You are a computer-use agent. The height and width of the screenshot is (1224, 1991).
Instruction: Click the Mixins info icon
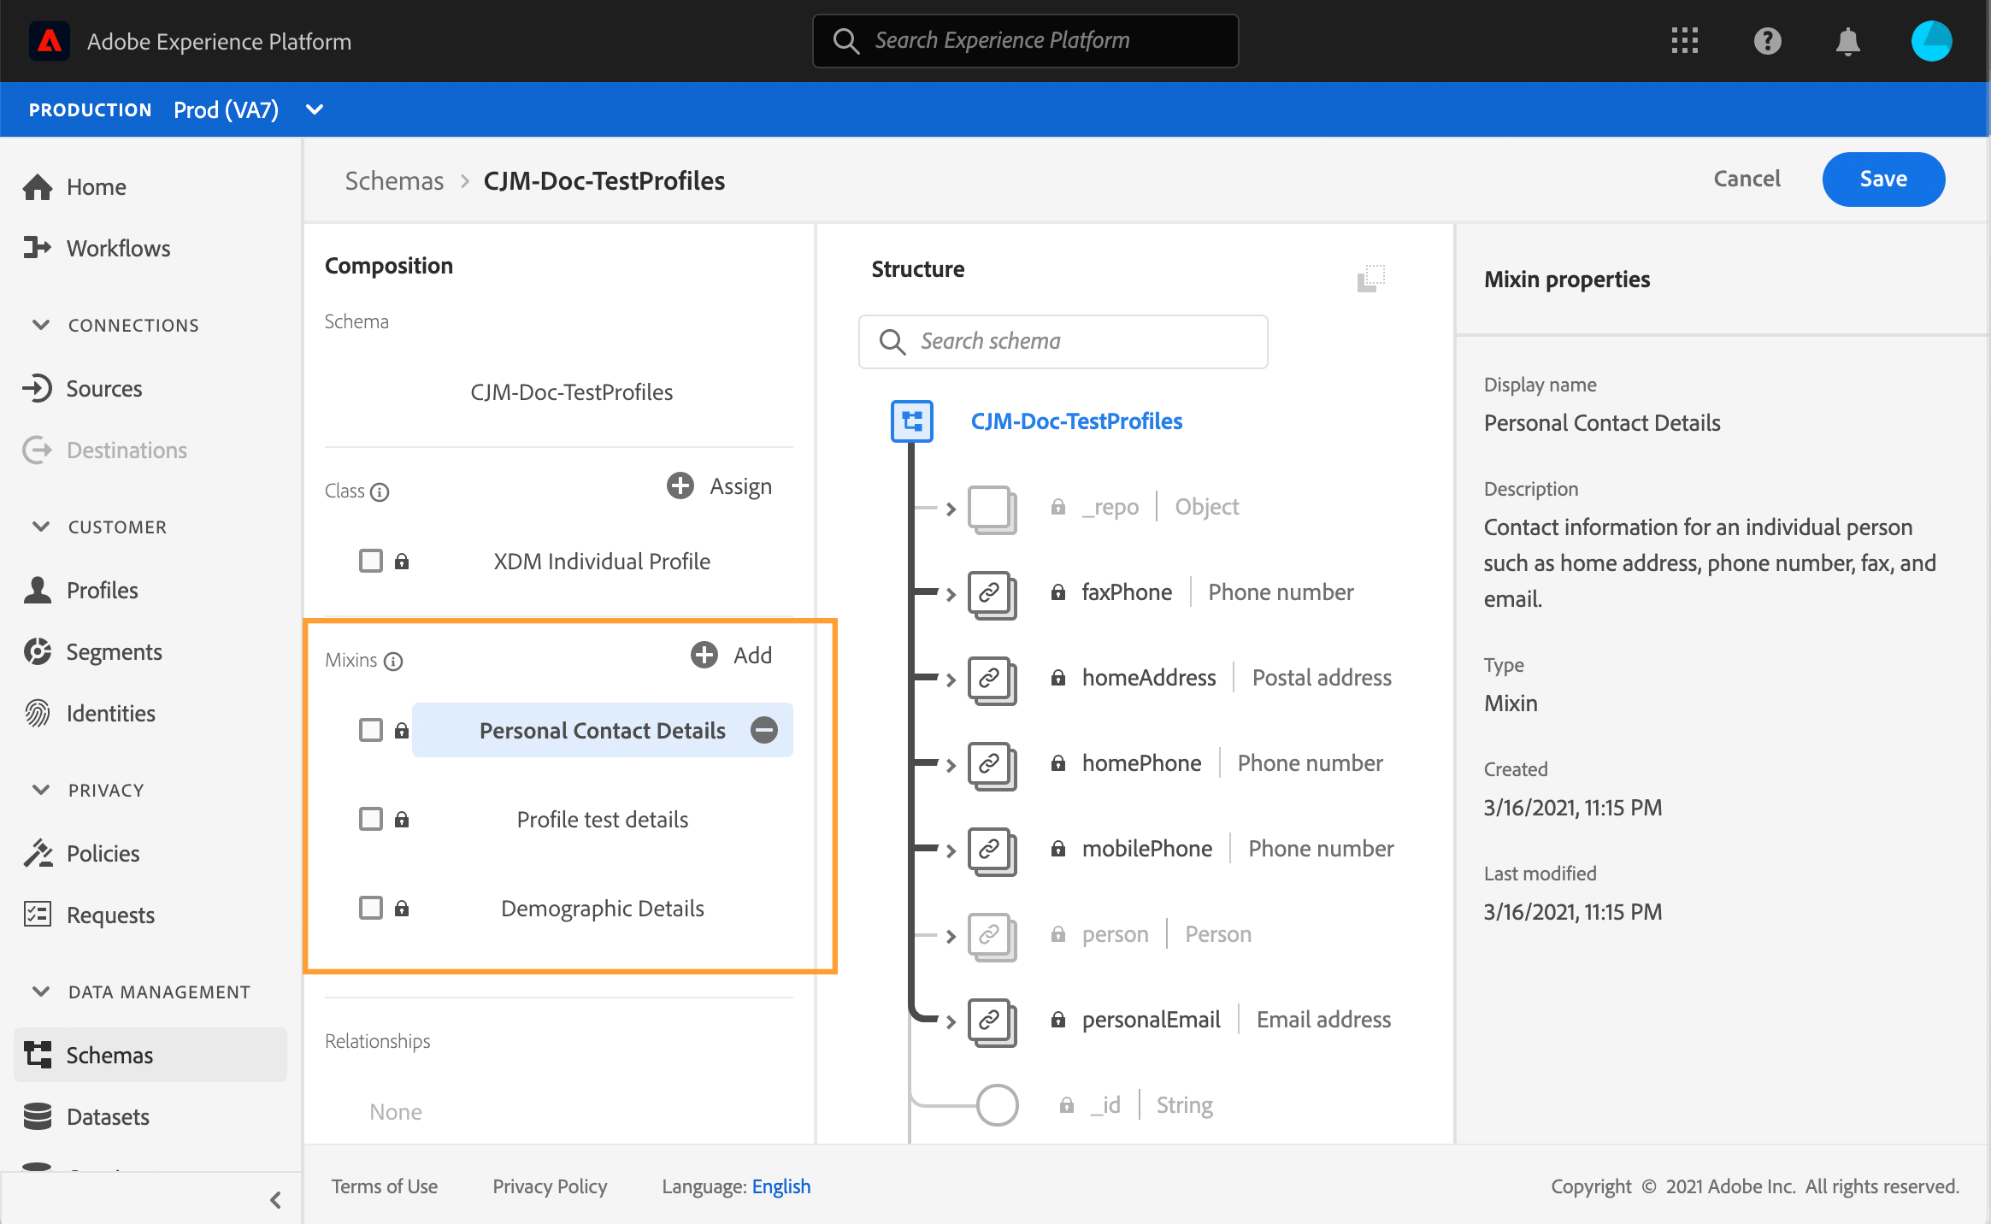tap(393, 662)
